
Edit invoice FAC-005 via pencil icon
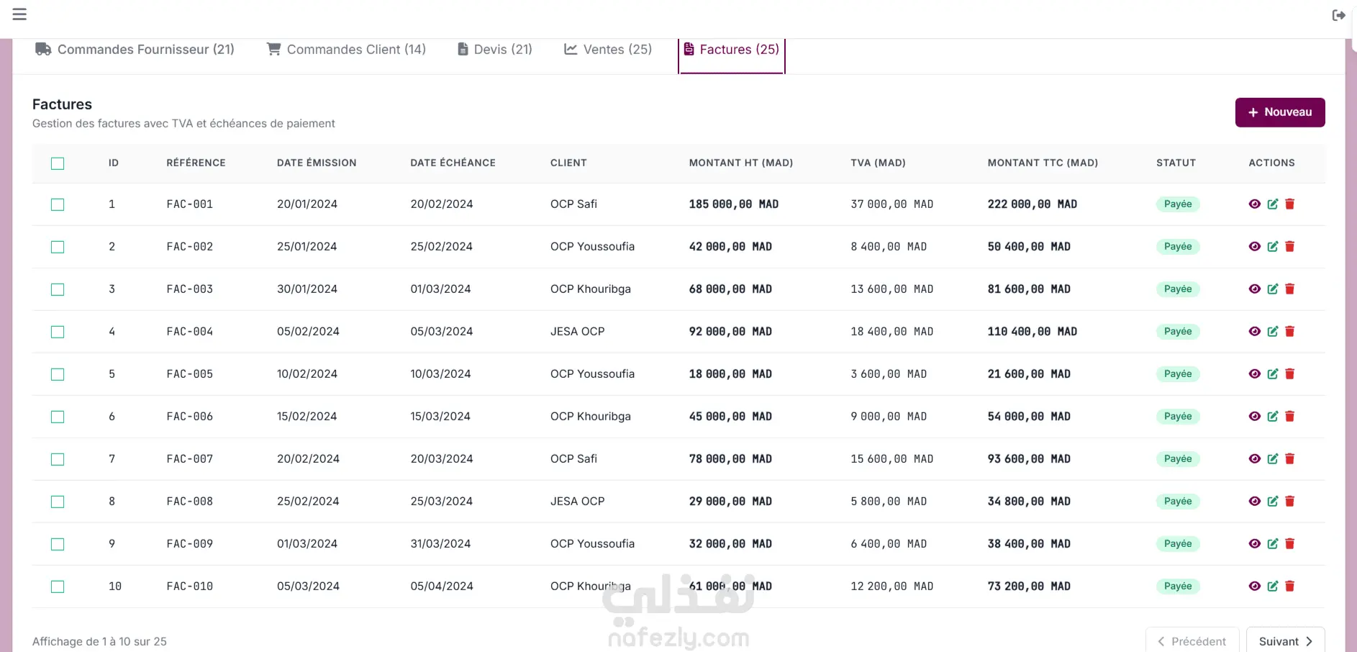click(1272, 374)
